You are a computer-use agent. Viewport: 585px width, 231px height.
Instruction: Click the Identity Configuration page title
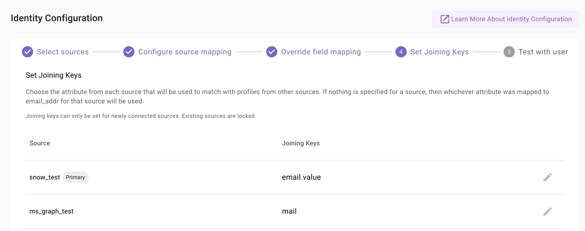coord(57,18)
